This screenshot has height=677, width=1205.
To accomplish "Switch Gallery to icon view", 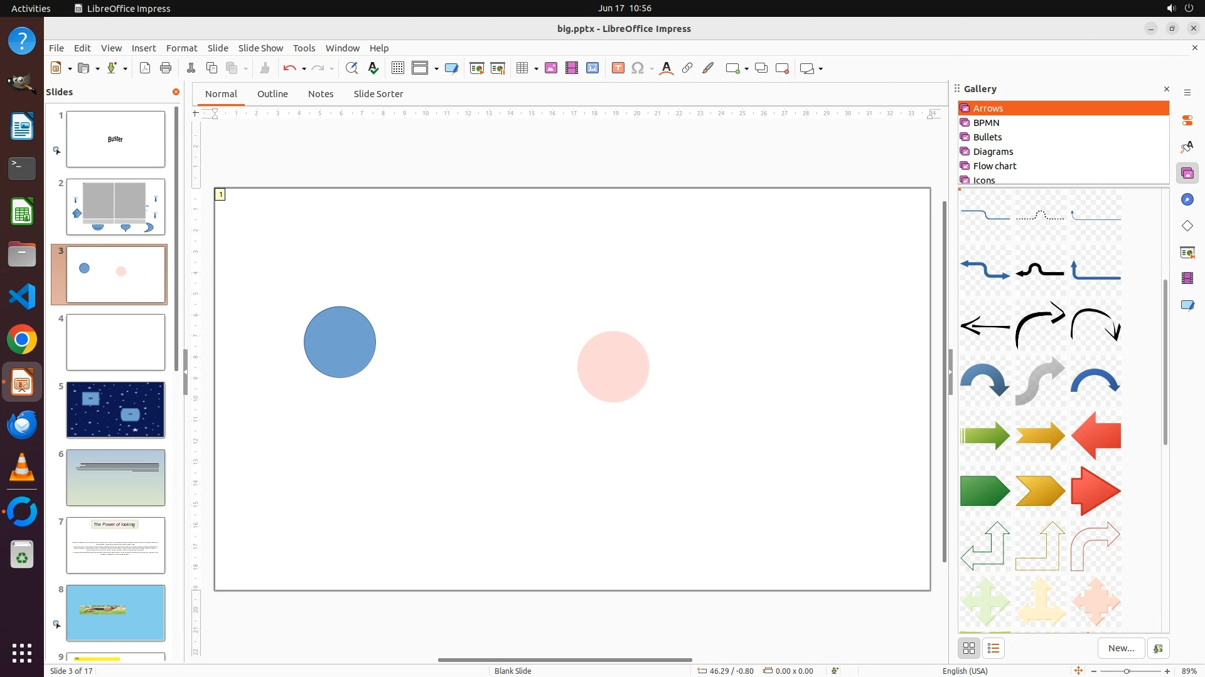I will tap(969, 648).
